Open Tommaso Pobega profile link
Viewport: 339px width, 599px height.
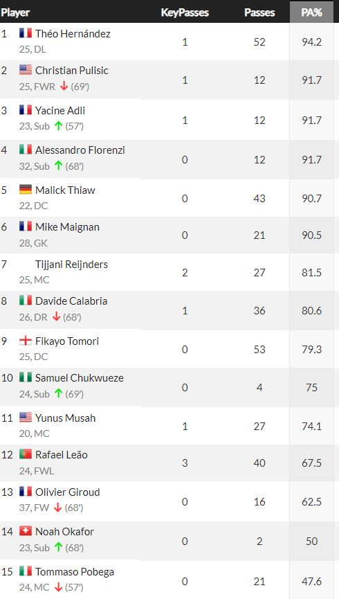point(75,572)
